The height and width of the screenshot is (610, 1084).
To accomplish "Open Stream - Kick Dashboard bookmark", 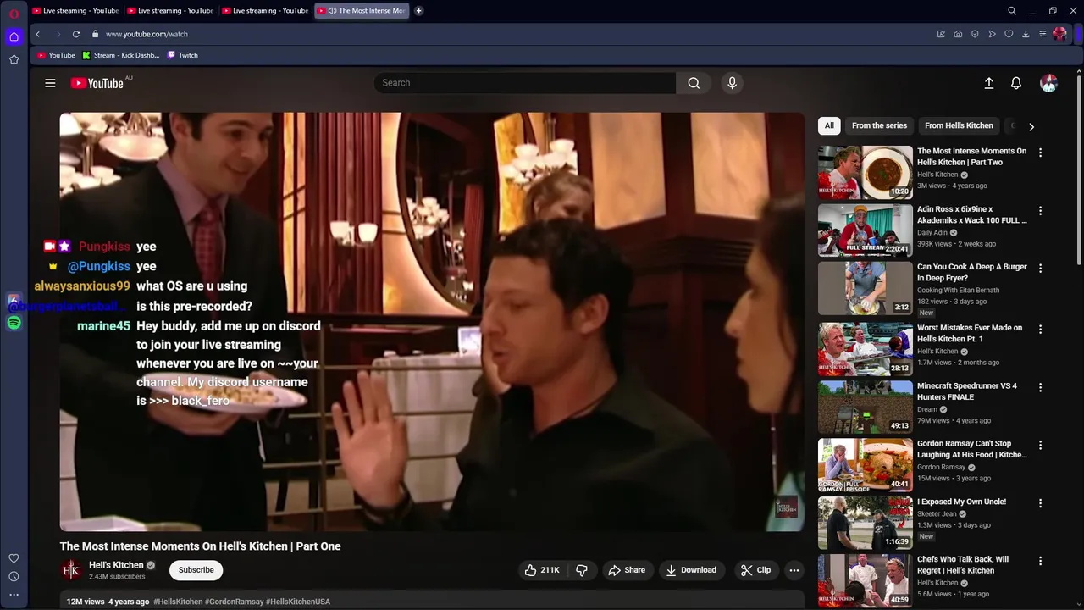I will coord(120,55).
